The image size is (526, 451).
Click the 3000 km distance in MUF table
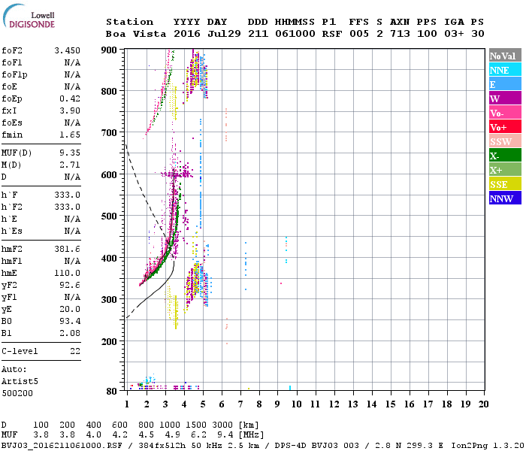coord(222,425)
